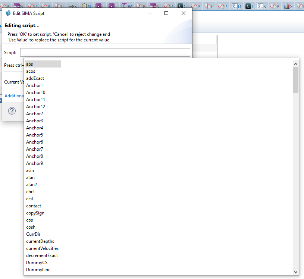304x279 pixels.
Task: Open the Additional information link
Action: tap(14, 96)
